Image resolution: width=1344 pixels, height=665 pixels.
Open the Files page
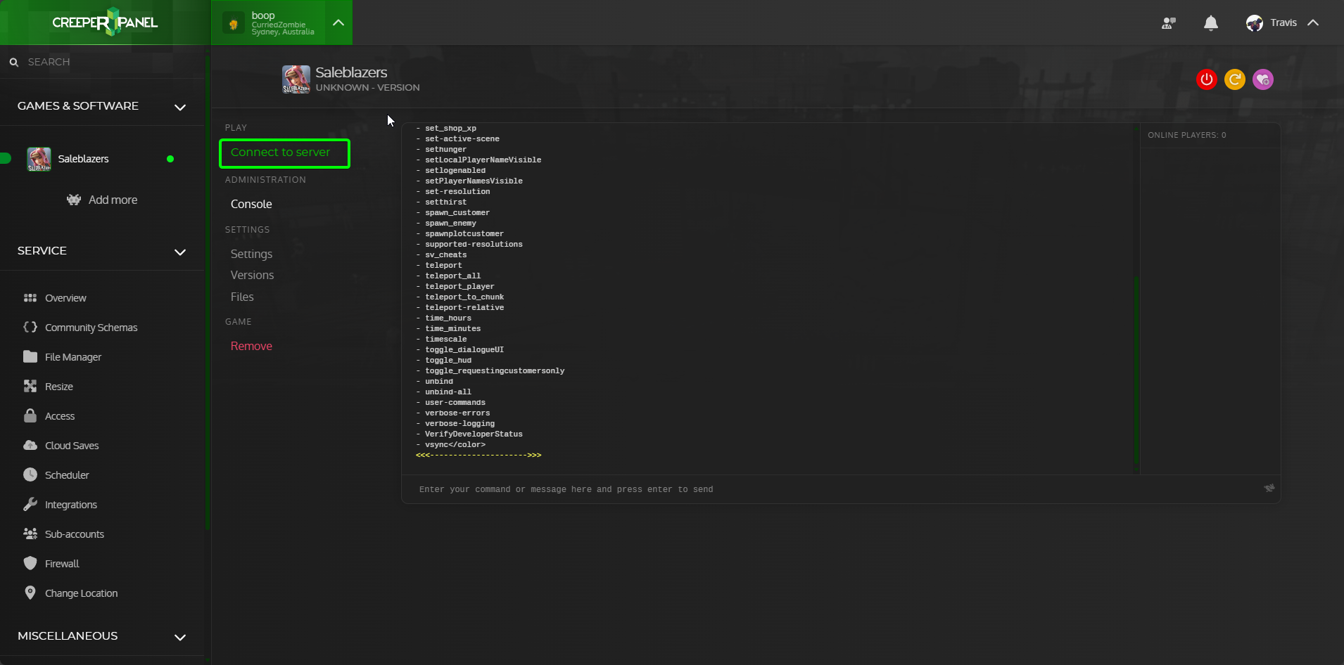[242, 297]
